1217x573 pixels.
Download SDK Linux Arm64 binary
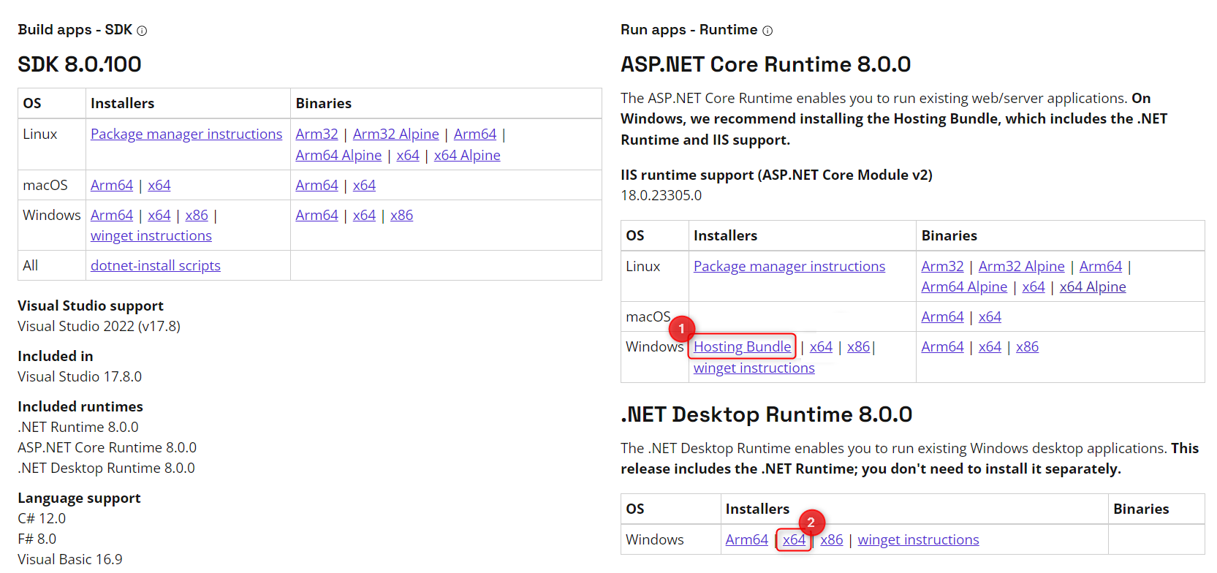pos(475,134)
